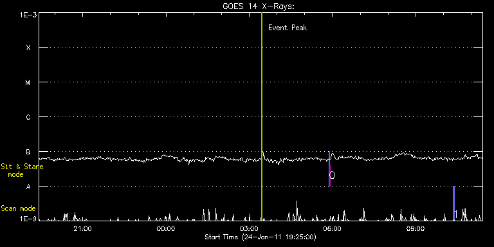Image resolution: width=494 pixels, height=247 pixels.
Task: Click the "Start Time (24-Jan-11 19:25:00)" label
Action: click(261, 237)
